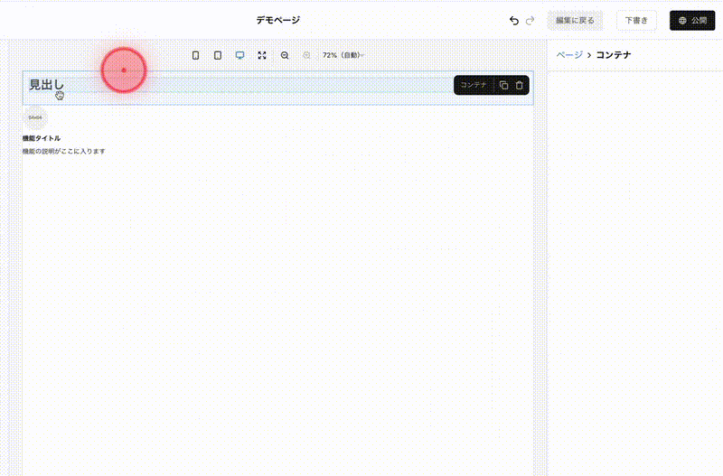Undo the last change
The height and width of the screenshot is (476, 723).
pos(513,20)
